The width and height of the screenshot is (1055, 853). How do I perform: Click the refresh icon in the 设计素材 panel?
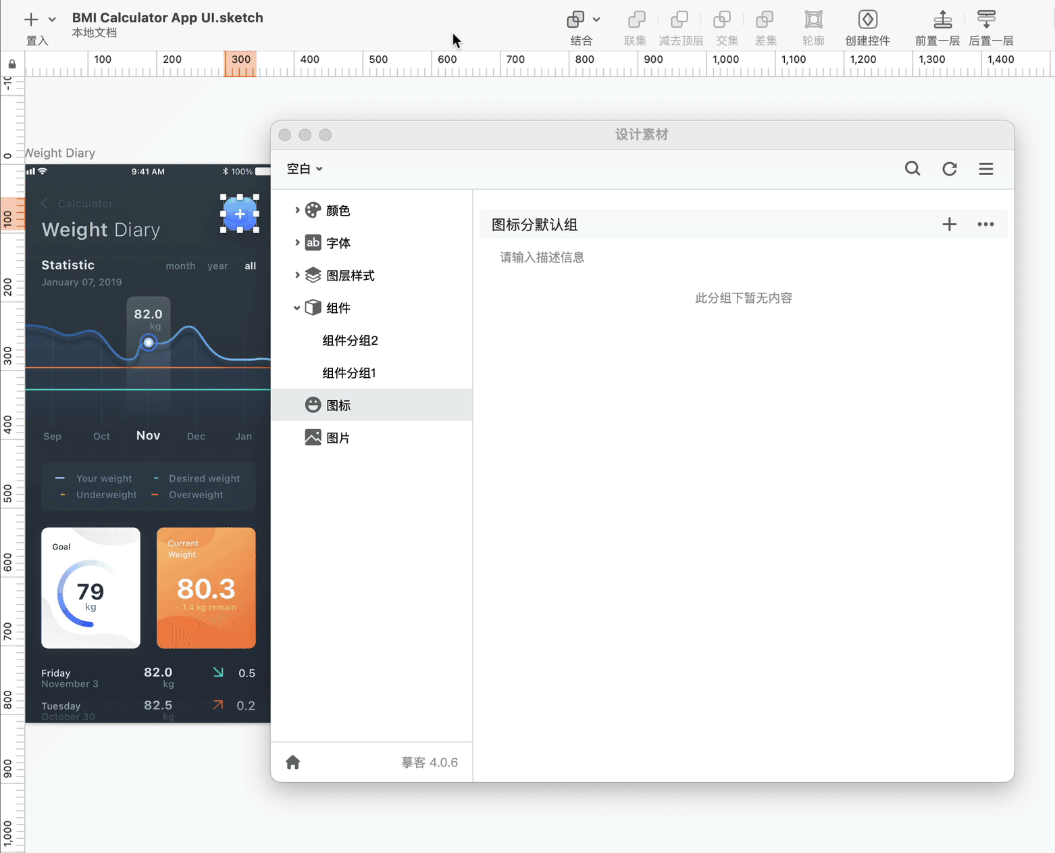point(950,169)
